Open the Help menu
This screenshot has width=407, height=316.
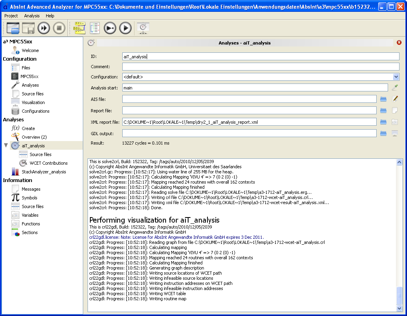pyautogui.click(x=50, y=16)
